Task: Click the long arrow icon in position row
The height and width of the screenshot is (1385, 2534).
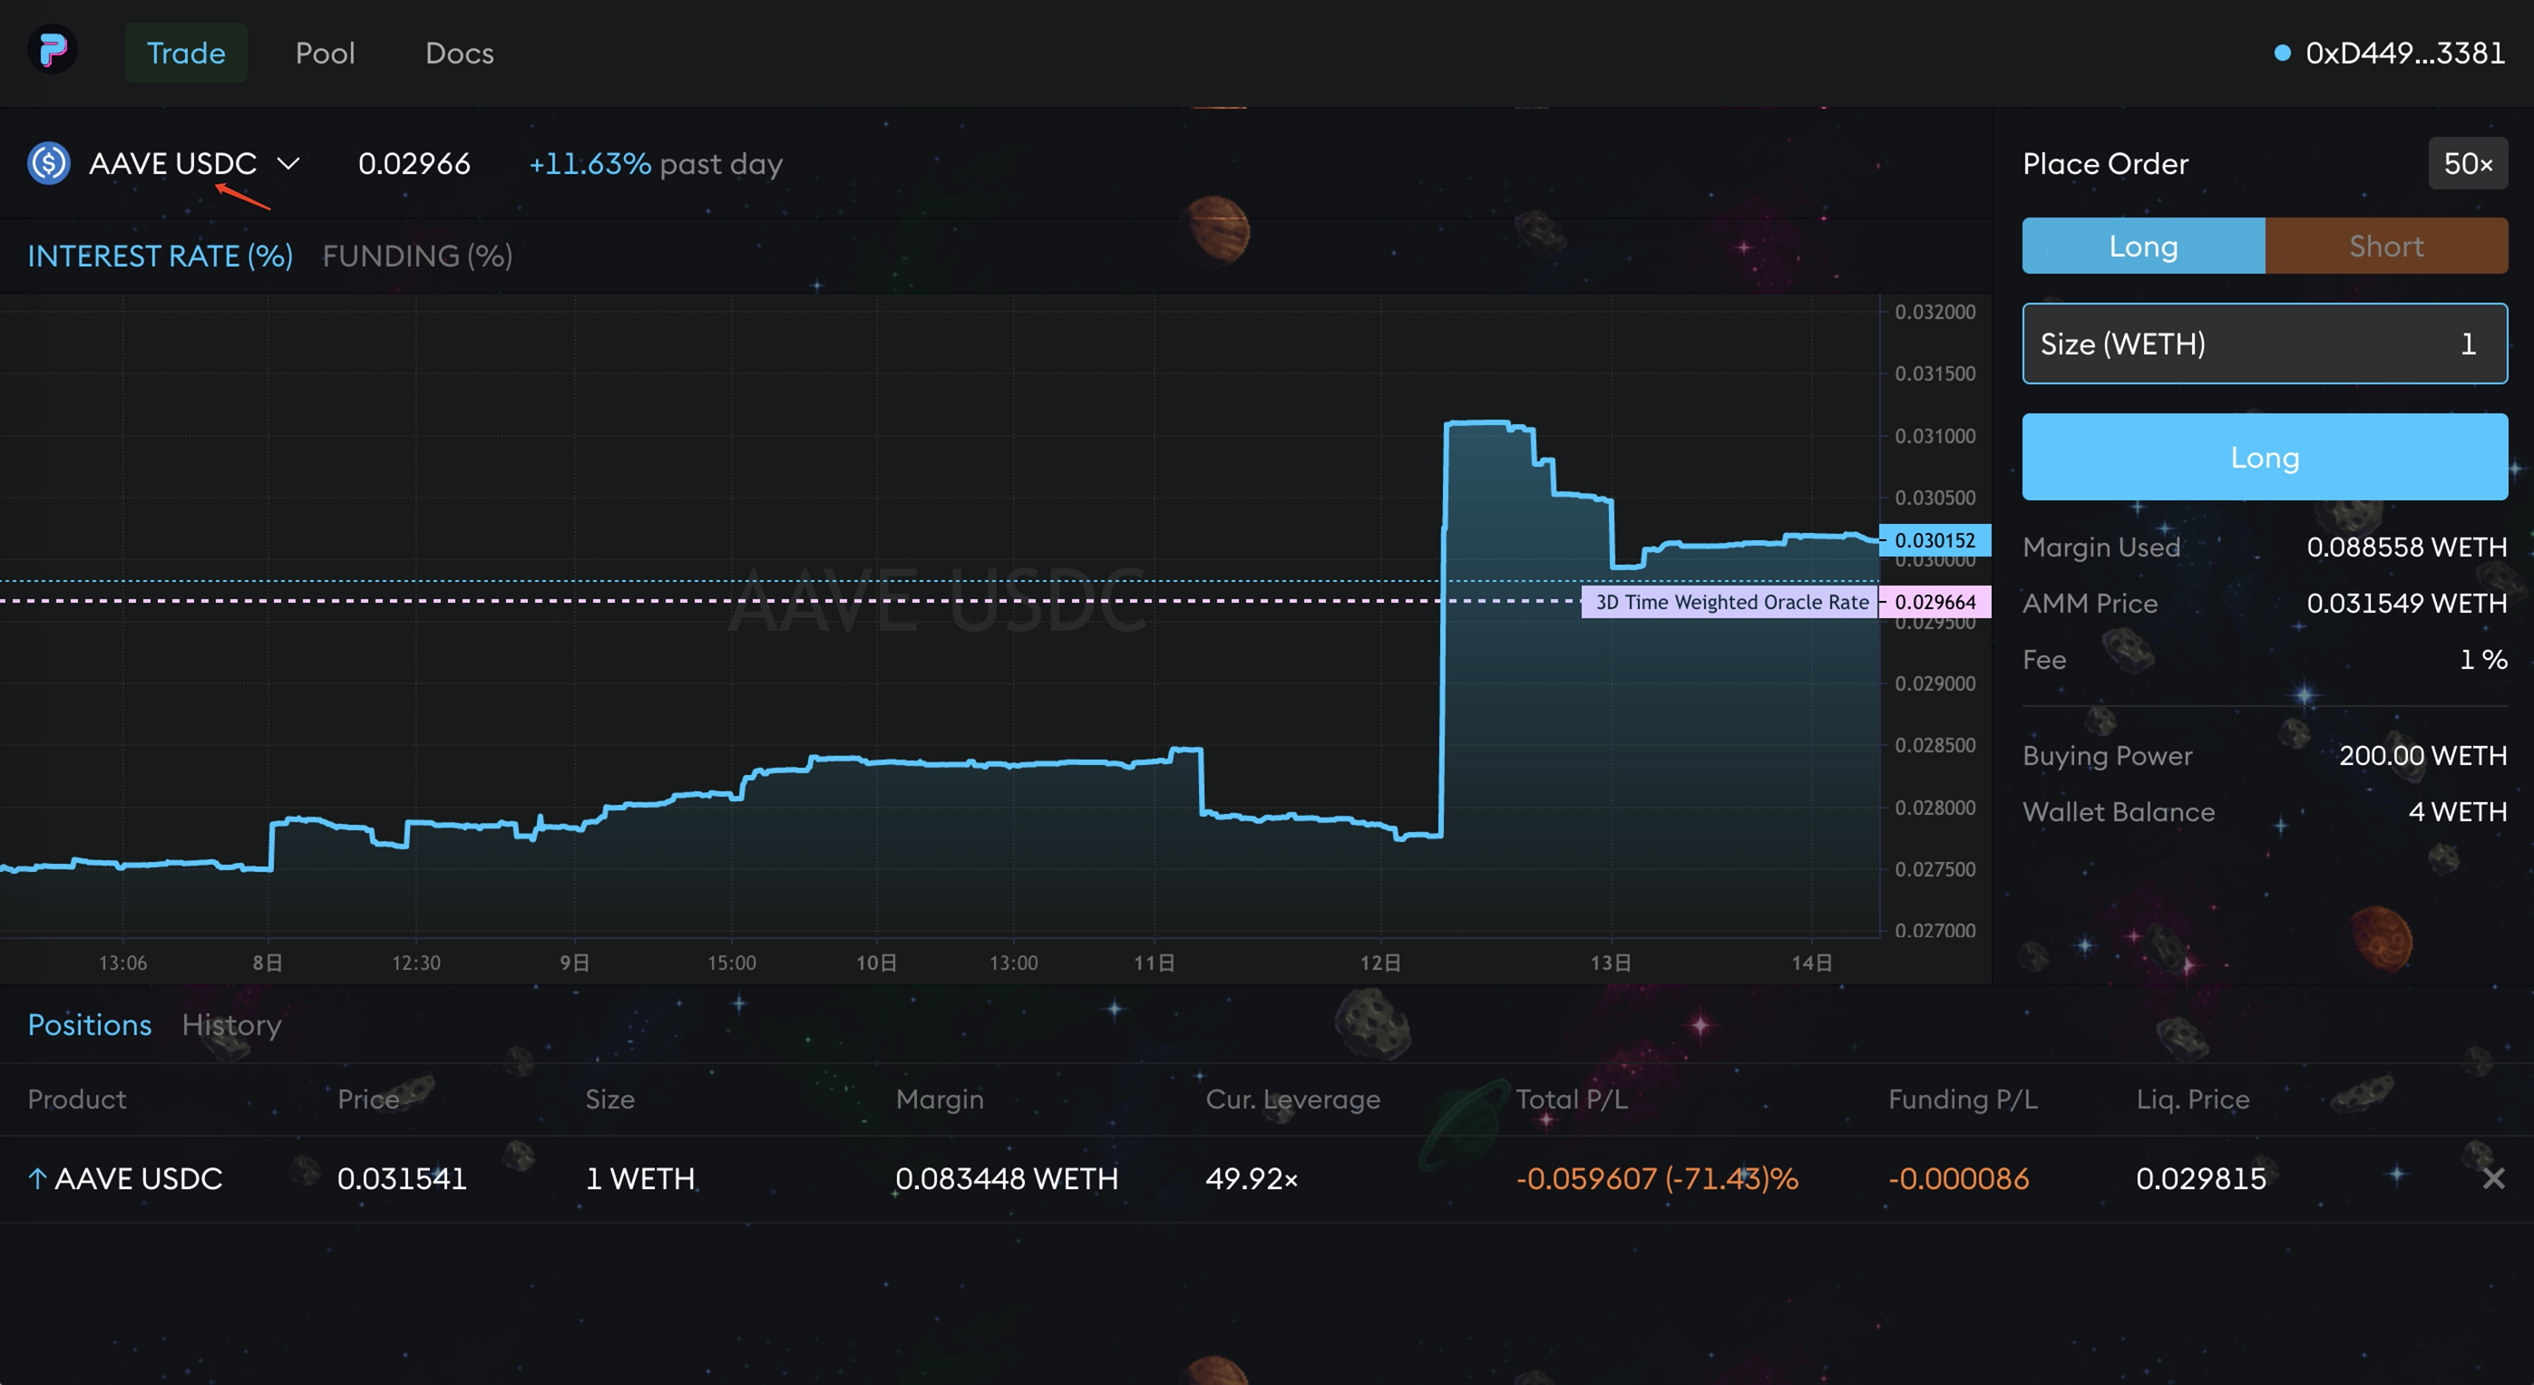Action: click(x=37, y=1177)
